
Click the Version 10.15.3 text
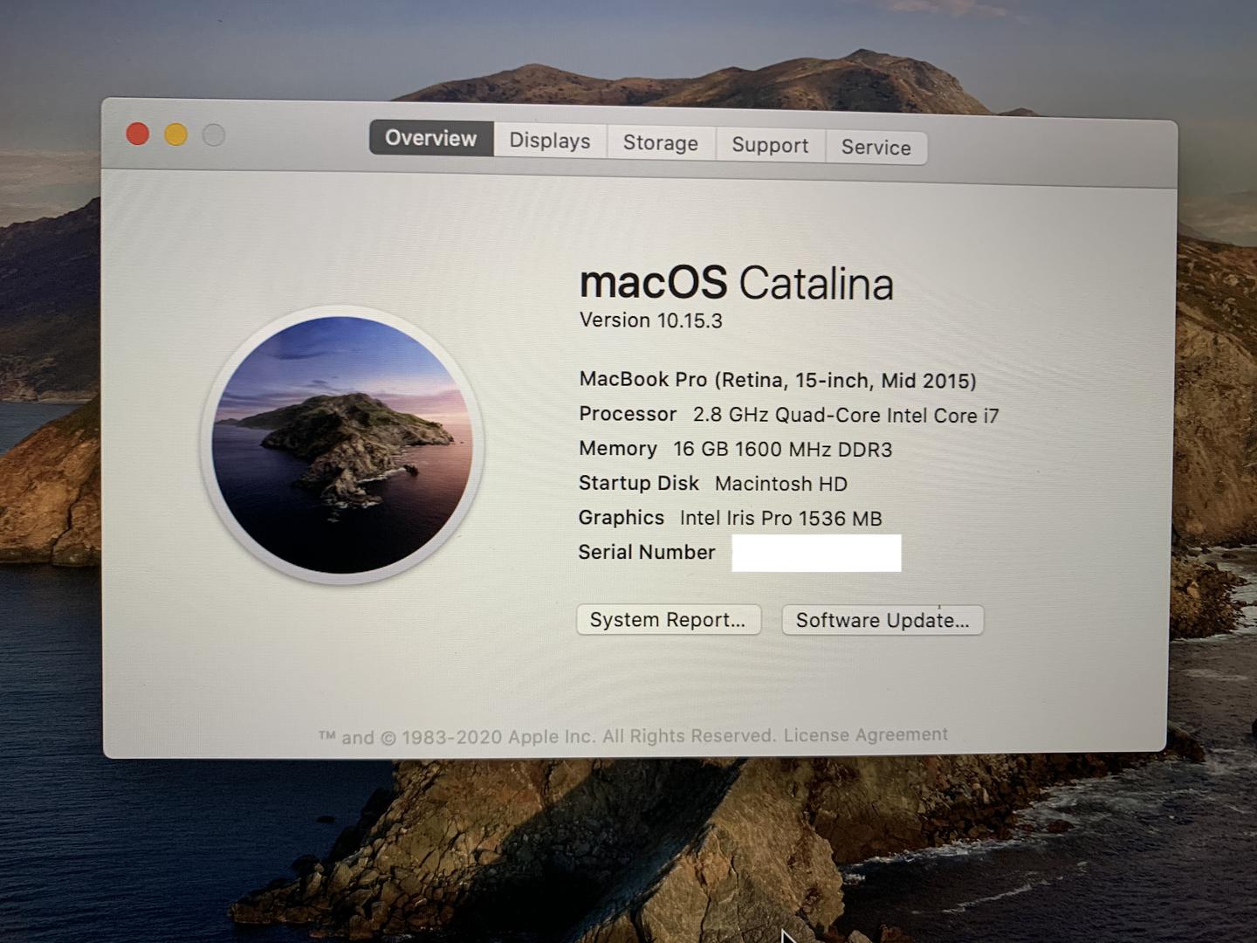[x=651, y=320]
